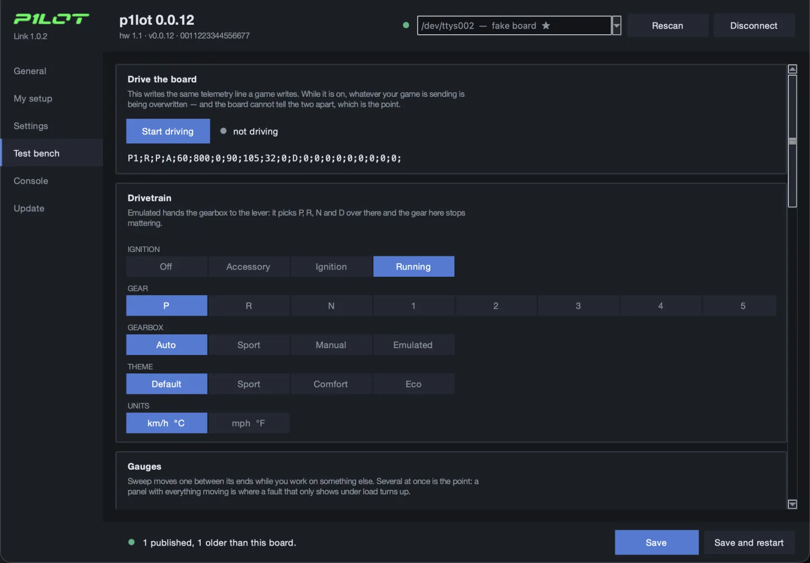Viewport: 810px width, 563px height.
Task: Set ignition to Accessory
Action: pyautogui.click(x=248, y=267)
